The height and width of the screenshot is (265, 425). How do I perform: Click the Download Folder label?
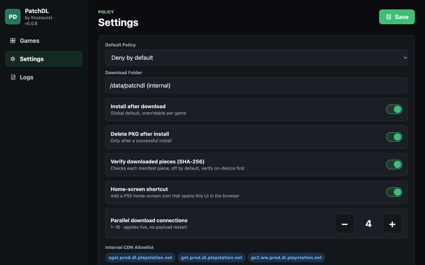pos(124,73)
